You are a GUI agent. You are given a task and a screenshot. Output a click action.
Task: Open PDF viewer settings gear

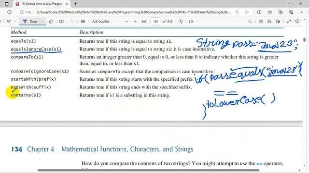[297, 21]
